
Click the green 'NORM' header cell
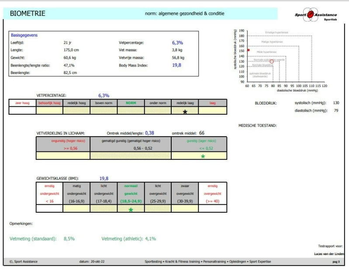coord(131,103)
